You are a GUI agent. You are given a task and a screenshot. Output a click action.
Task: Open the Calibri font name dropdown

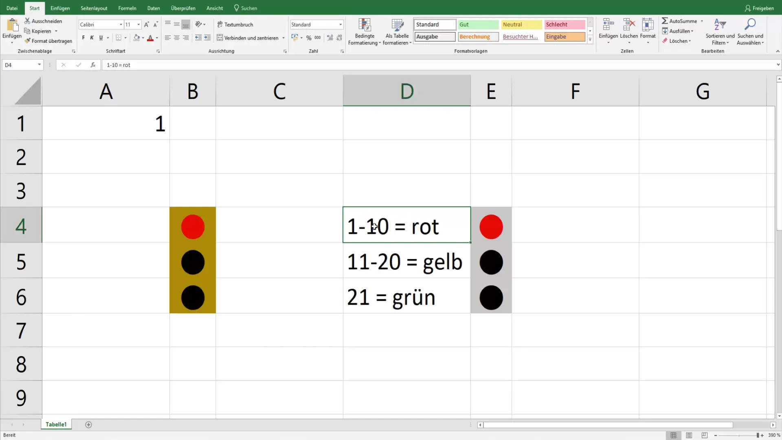click(x=121, y=24)
